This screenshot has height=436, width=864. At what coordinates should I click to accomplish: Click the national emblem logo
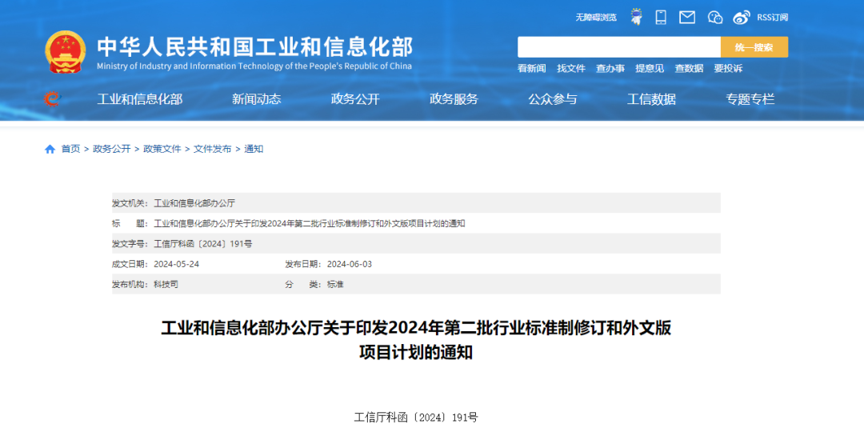tap(65, 52)
